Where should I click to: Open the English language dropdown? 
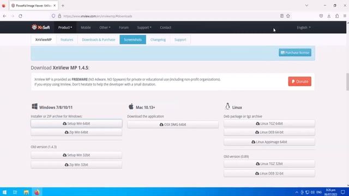pyautogui.click(x=304, y=28)
